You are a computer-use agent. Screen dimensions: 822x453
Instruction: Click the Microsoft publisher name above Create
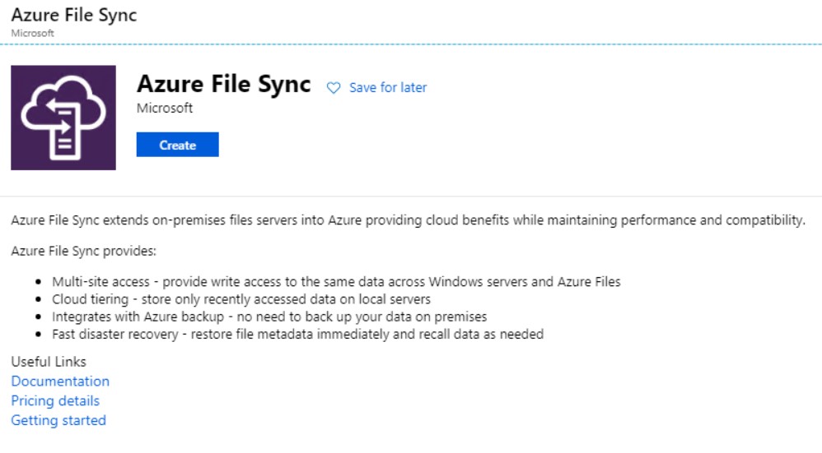pyautogui.click(x=165, y=109)
